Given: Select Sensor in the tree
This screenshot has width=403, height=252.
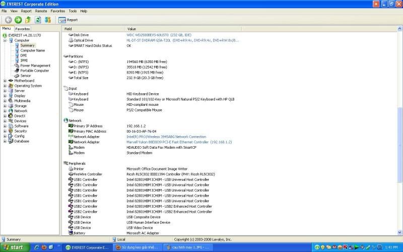Looking at the screenshot, I should pyautogui.click(x=26, y=76).
